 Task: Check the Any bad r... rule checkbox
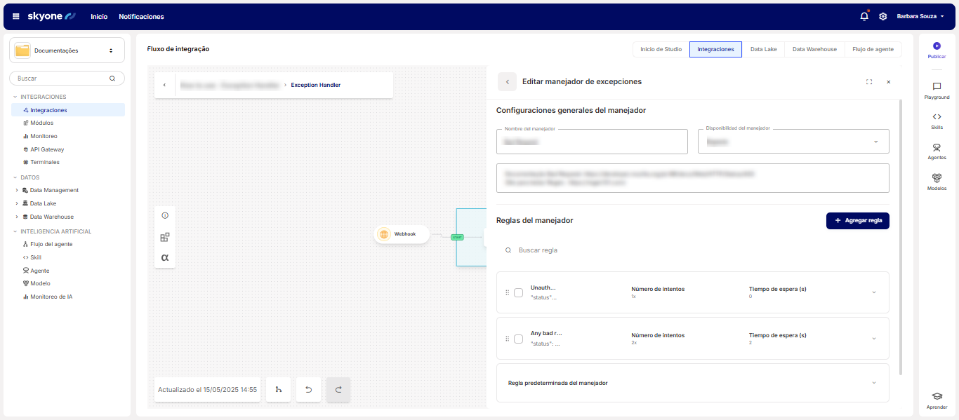click(518, 339)
